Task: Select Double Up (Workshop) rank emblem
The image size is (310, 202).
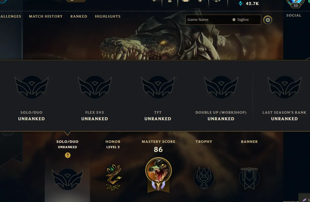Action: [221, 87]
